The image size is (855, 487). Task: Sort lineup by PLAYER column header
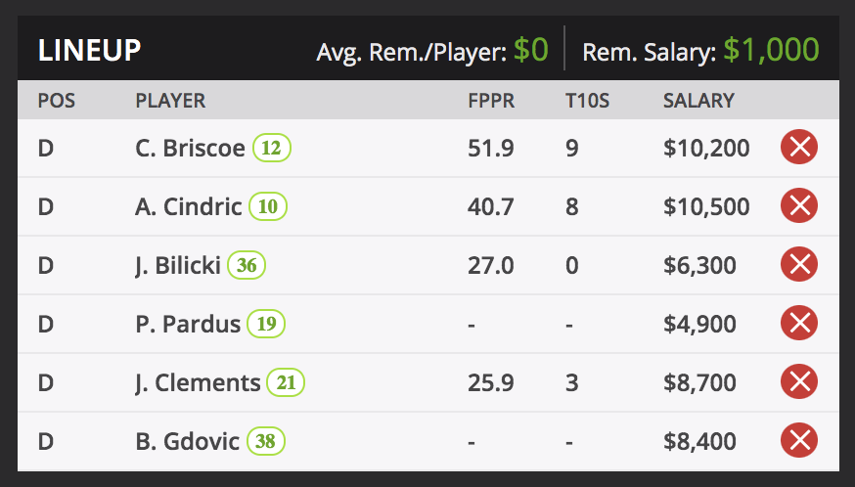170,101
